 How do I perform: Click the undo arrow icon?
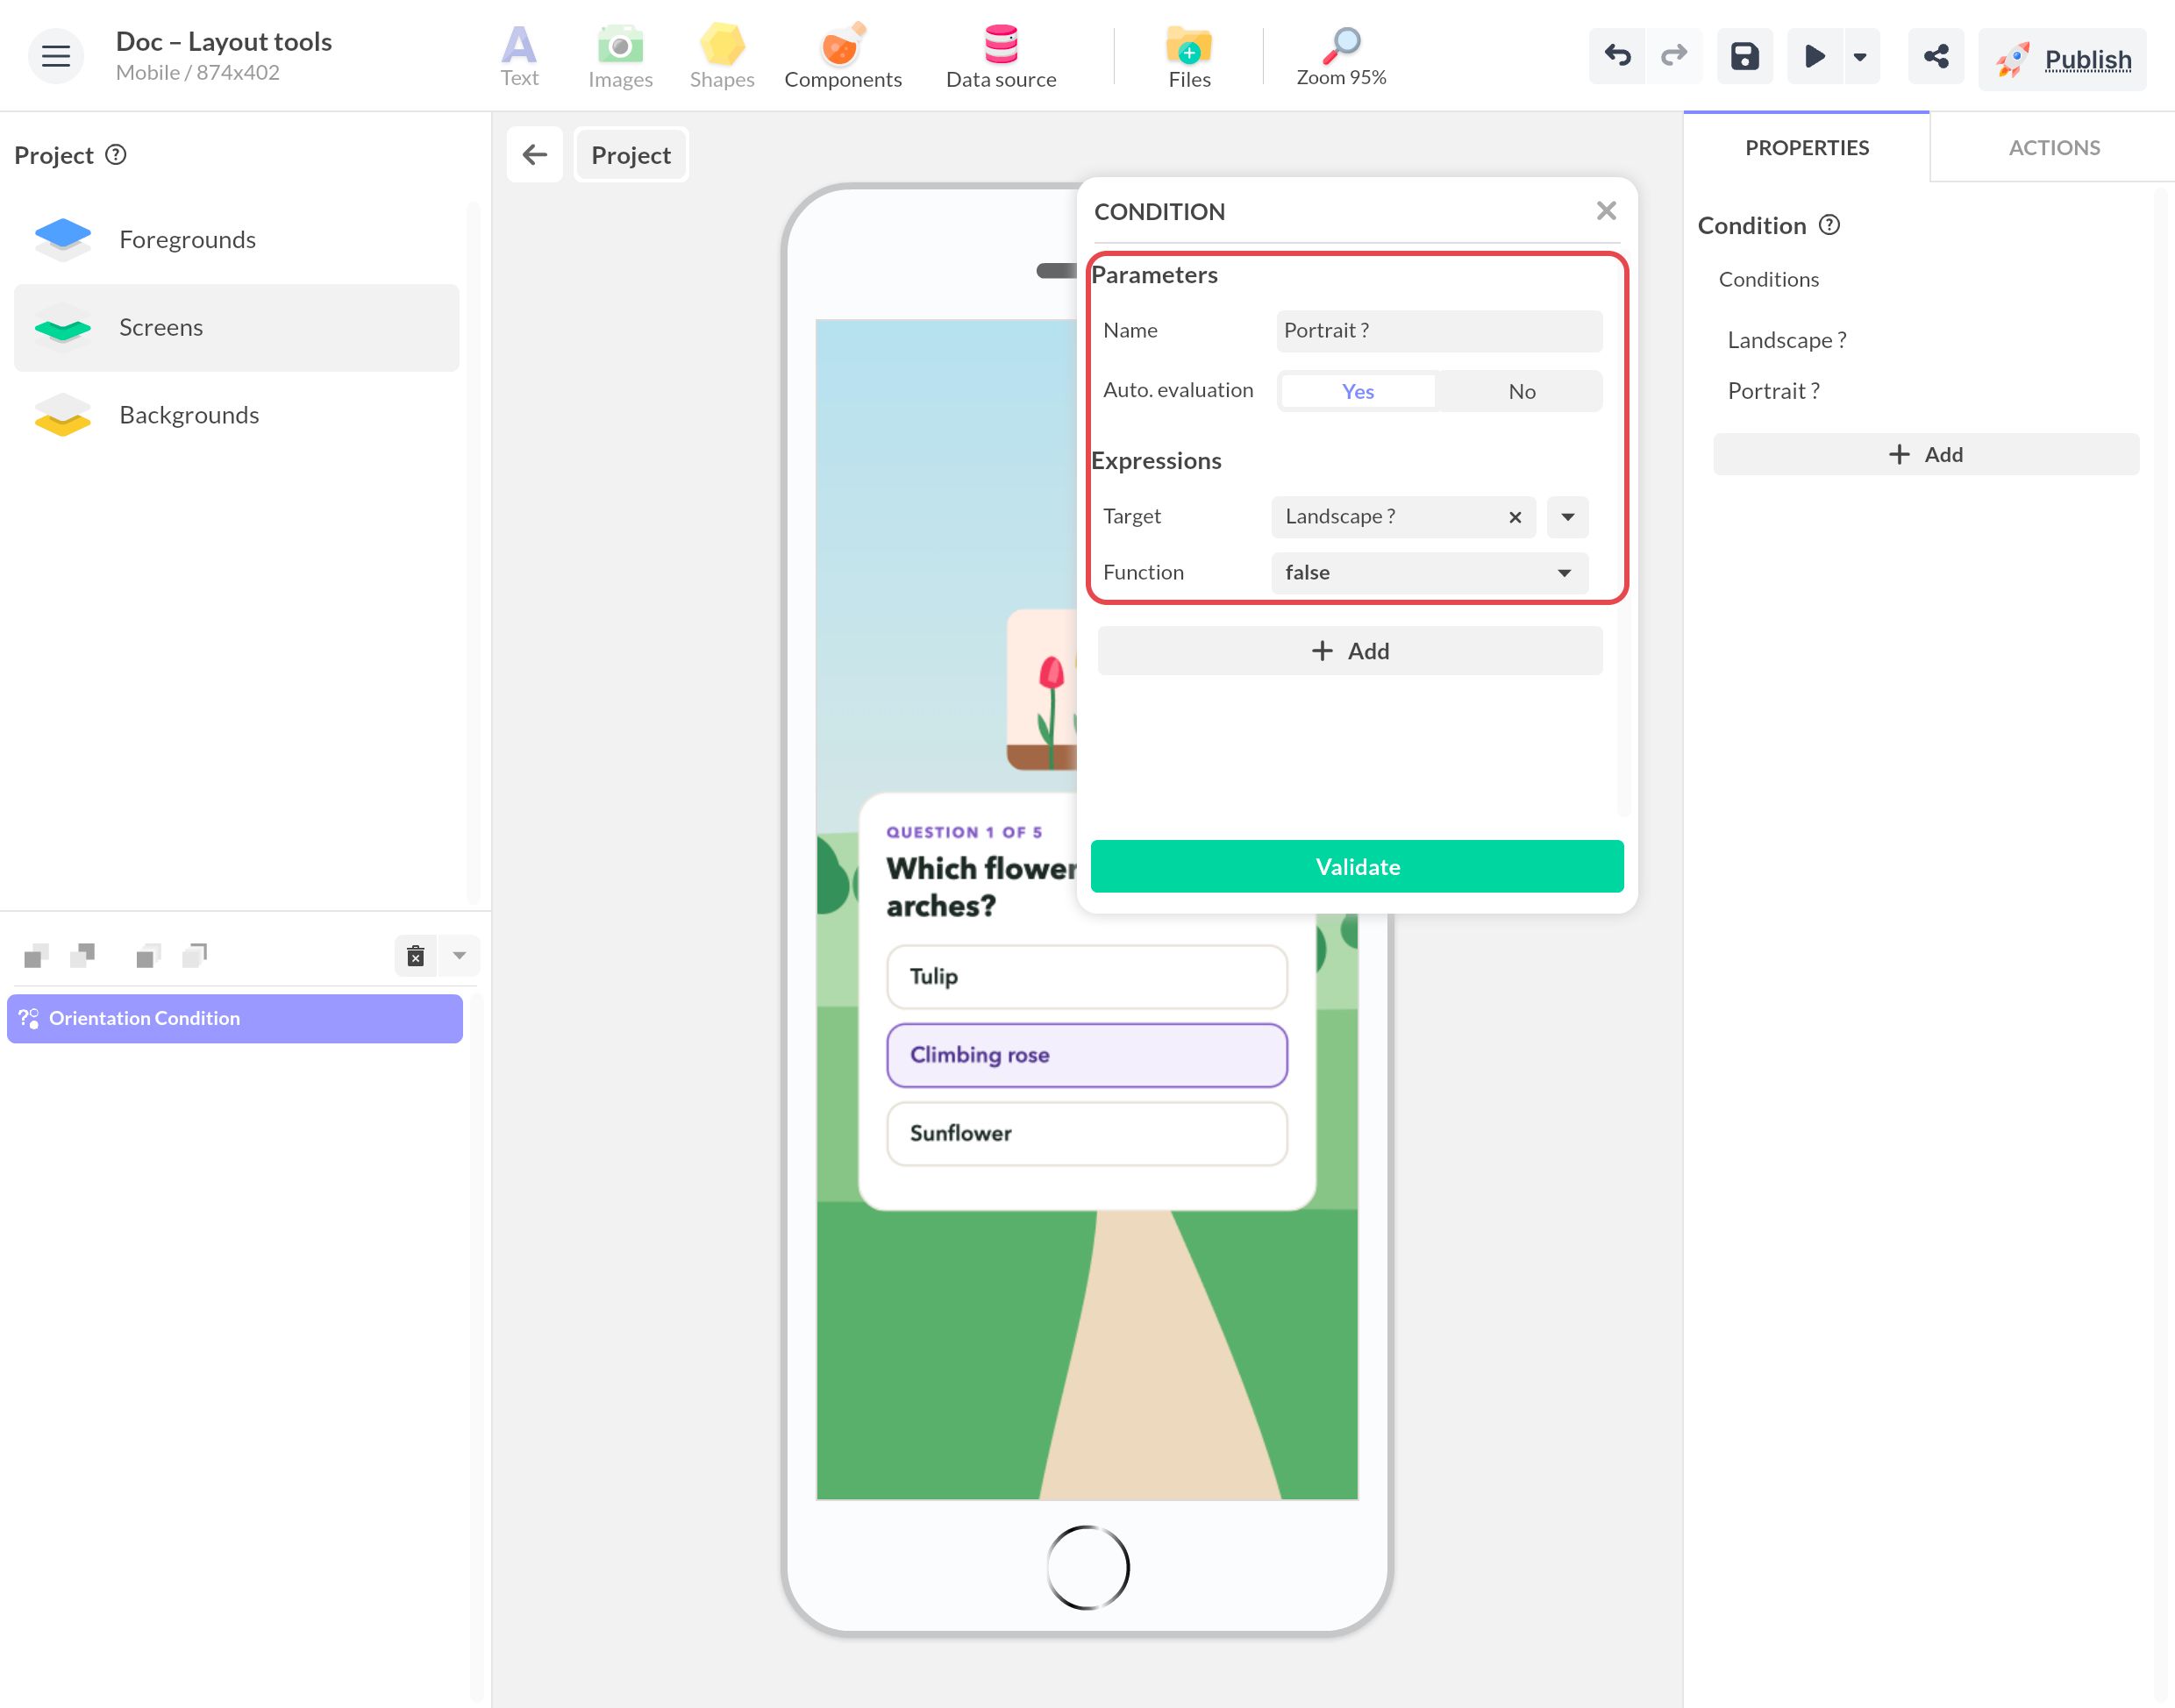coord(1617,56)
